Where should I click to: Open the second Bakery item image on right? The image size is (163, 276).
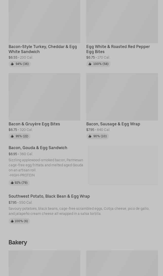pos(122,263)
